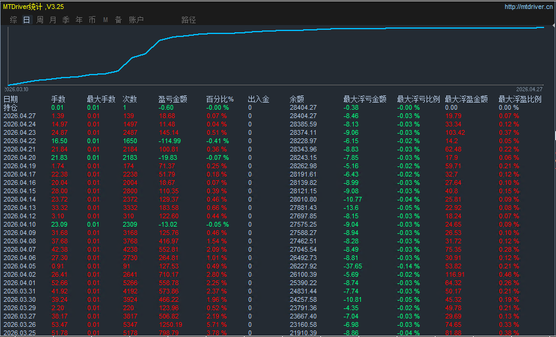This screenshot has height=337, width=556.
Task: Click the 2026.04.27 date row
Action: pyautogui.click(x=20, y=116)
